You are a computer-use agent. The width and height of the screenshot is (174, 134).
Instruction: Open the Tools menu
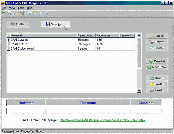point(21,8)
